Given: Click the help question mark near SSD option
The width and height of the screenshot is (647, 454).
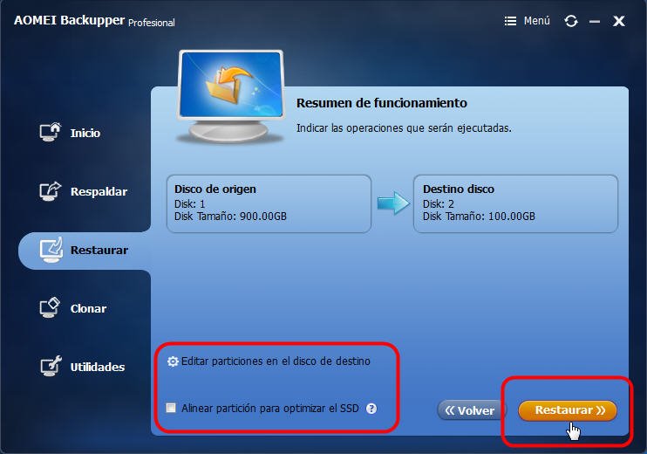Looking at the screenshot, I should [371, 409].
